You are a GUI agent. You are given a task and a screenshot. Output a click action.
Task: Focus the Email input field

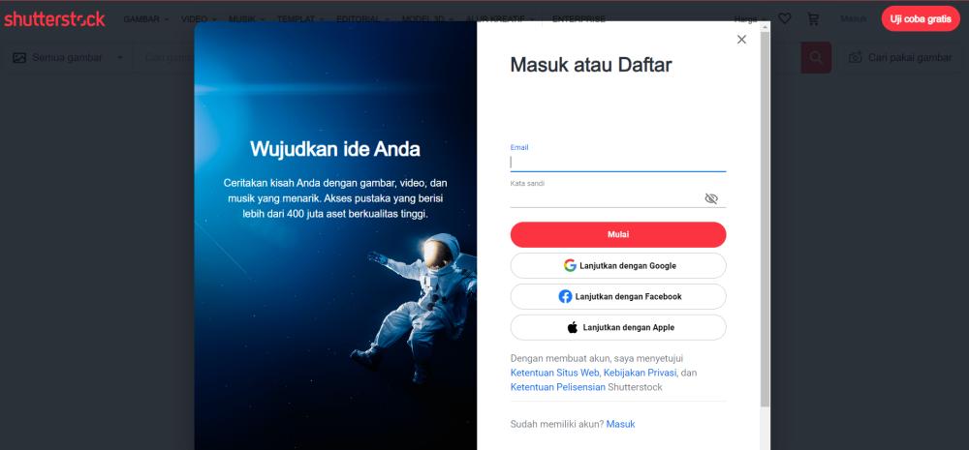618,162
